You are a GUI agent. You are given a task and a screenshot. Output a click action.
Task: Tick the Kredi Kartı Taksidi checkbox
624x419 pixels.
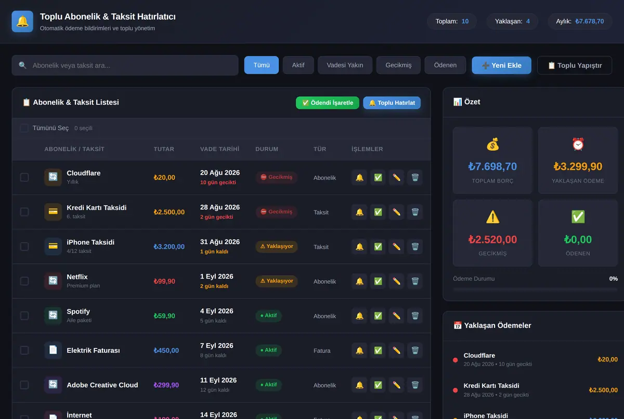pyautogui.click(x=24, y=212)
